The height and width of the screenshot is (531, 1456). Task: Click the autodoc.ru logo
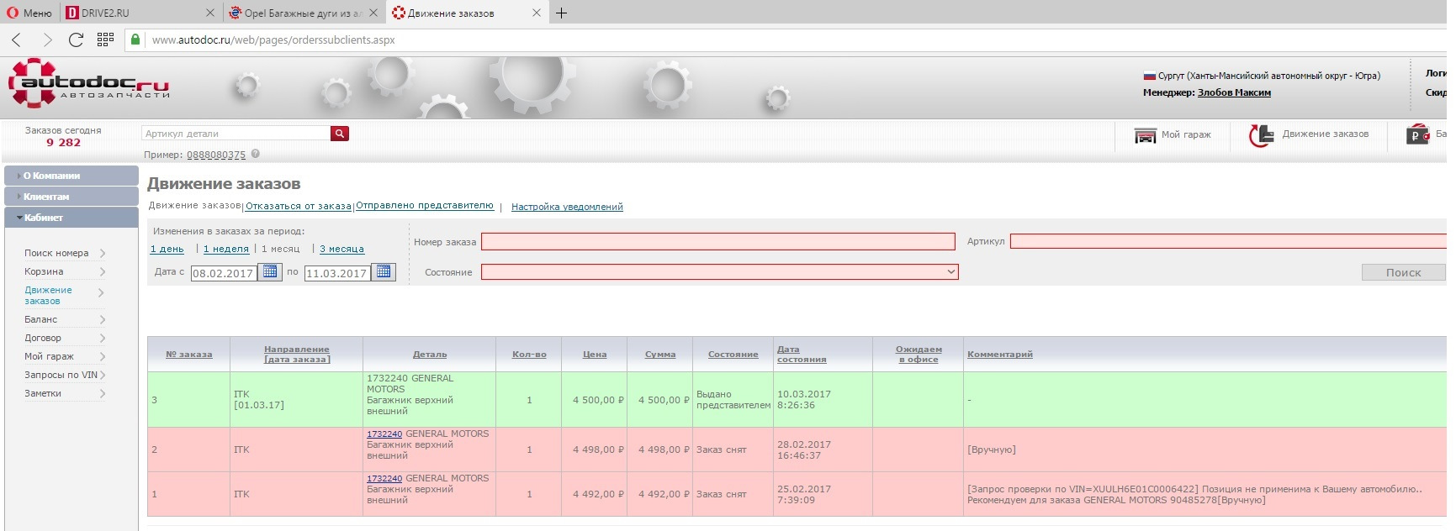[88, 83]
